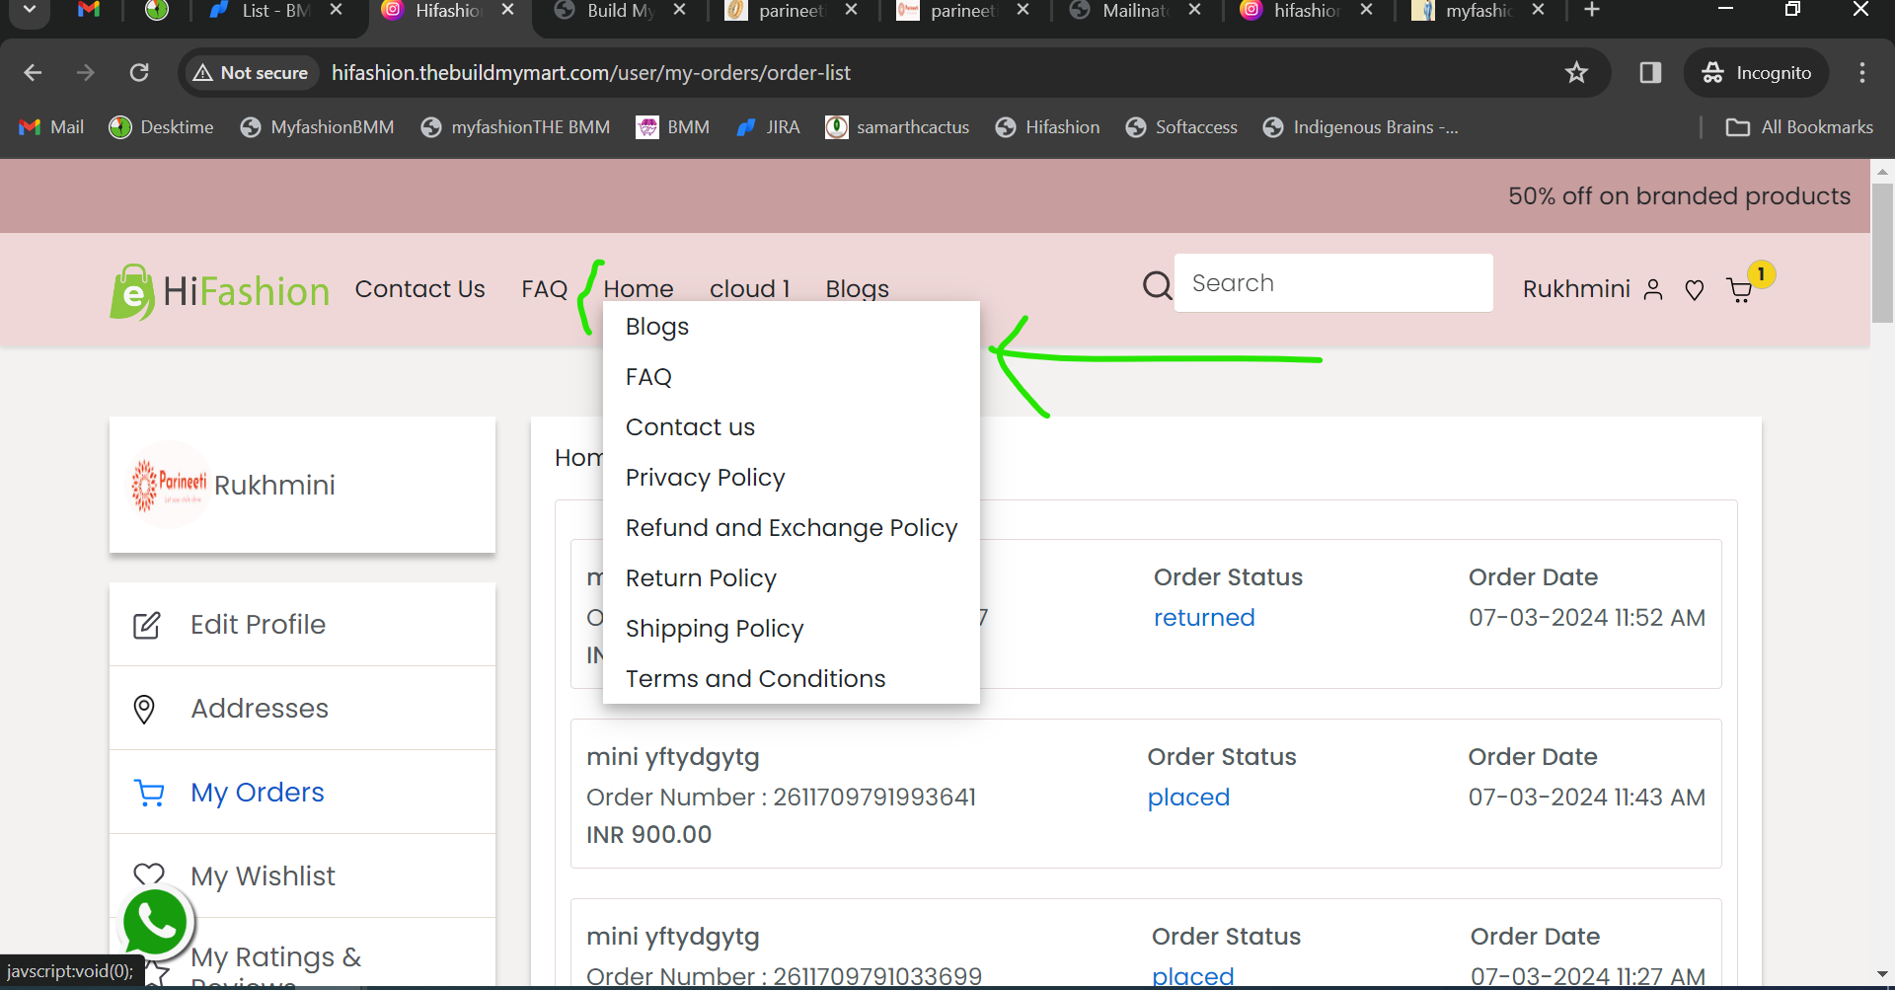Click the search magnifier icon
The width and height of the screenshot is (1895, 990).
click(x=1157, y=285)
